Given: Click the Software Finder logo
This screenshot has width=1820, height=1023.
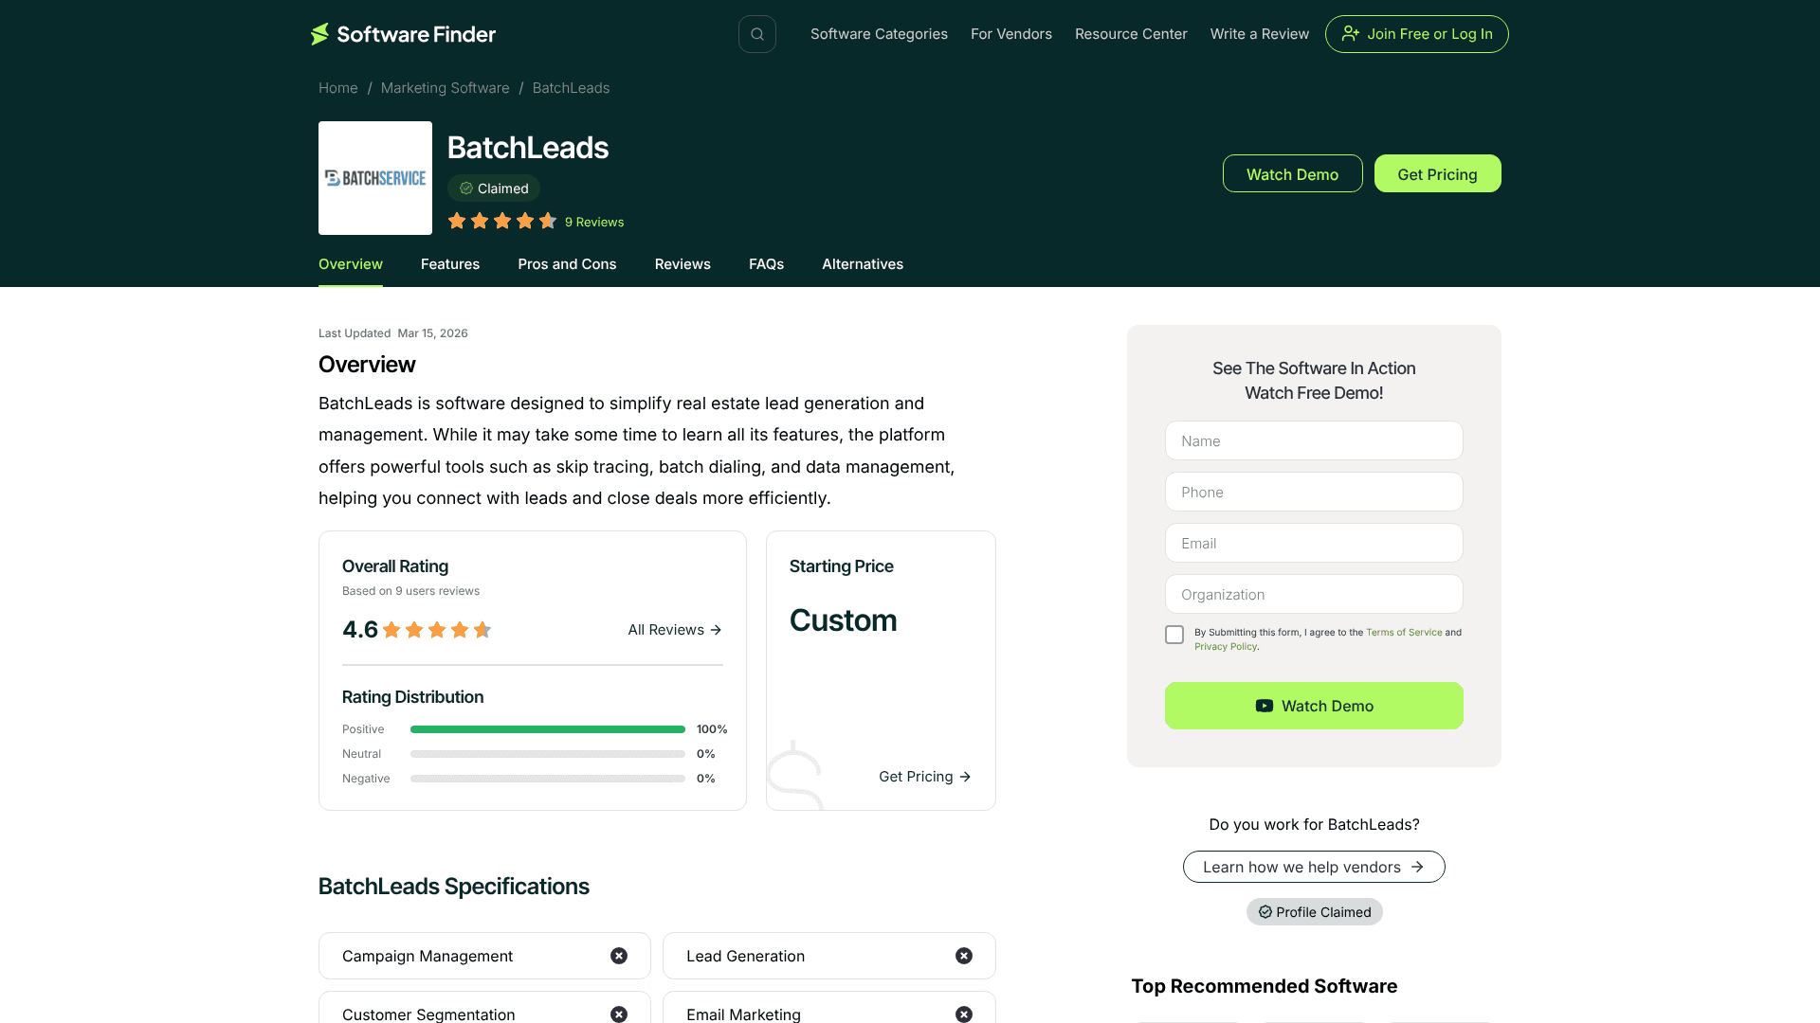Looking at the screenshot, I should tap(403, 34).
